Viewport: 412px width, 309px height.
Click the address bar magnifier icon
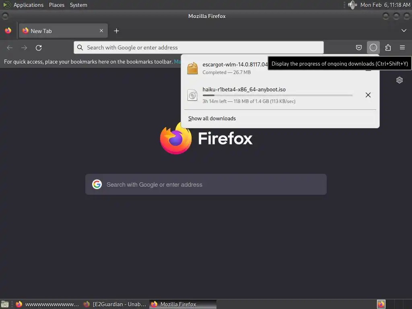click(80, 47)
